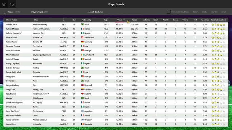
Task: Sort by the 18-21 age column header
Action: point(74,20)
